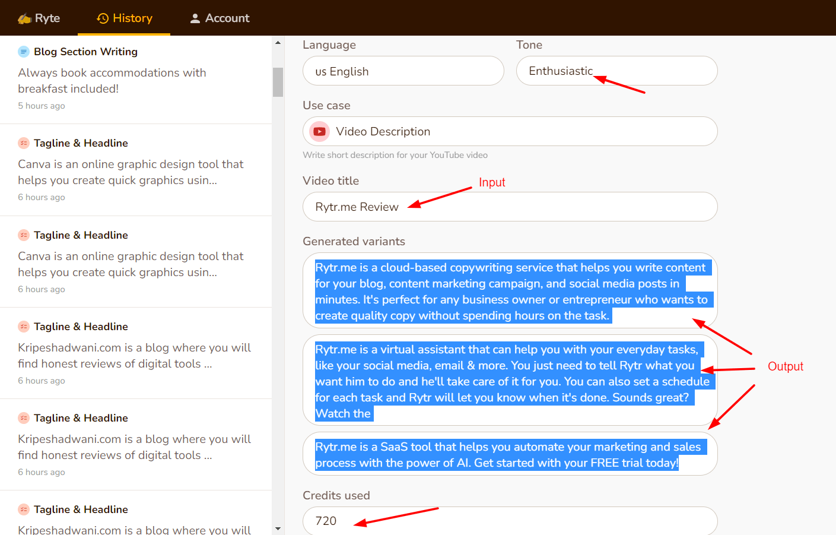Click the Ryte logo icon

[24, 18]
